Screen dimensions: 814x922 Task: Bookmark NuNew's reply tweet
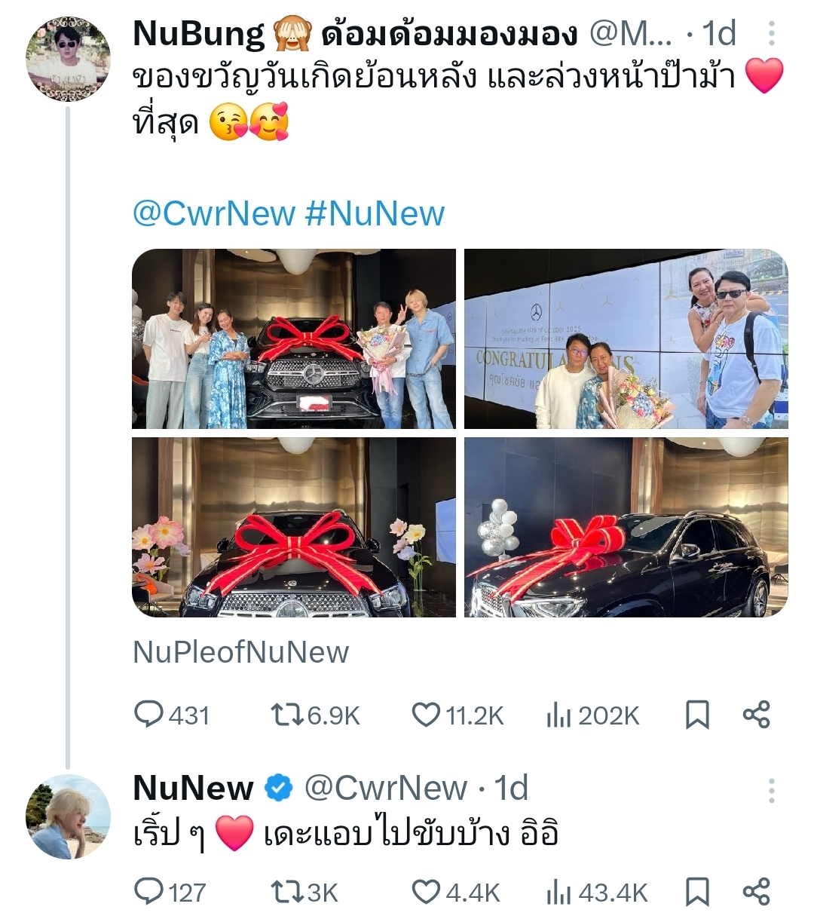(x=697, y=893)
